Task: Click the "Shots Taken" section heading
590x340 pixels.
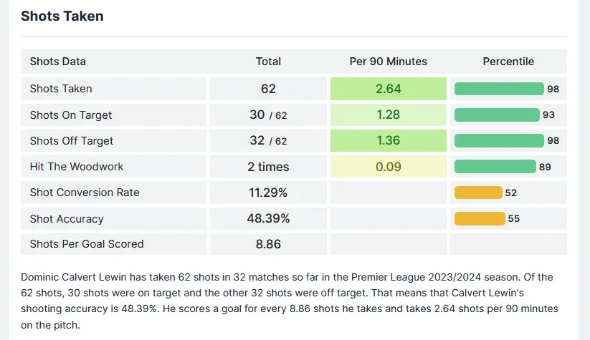Action: (62, 16)
